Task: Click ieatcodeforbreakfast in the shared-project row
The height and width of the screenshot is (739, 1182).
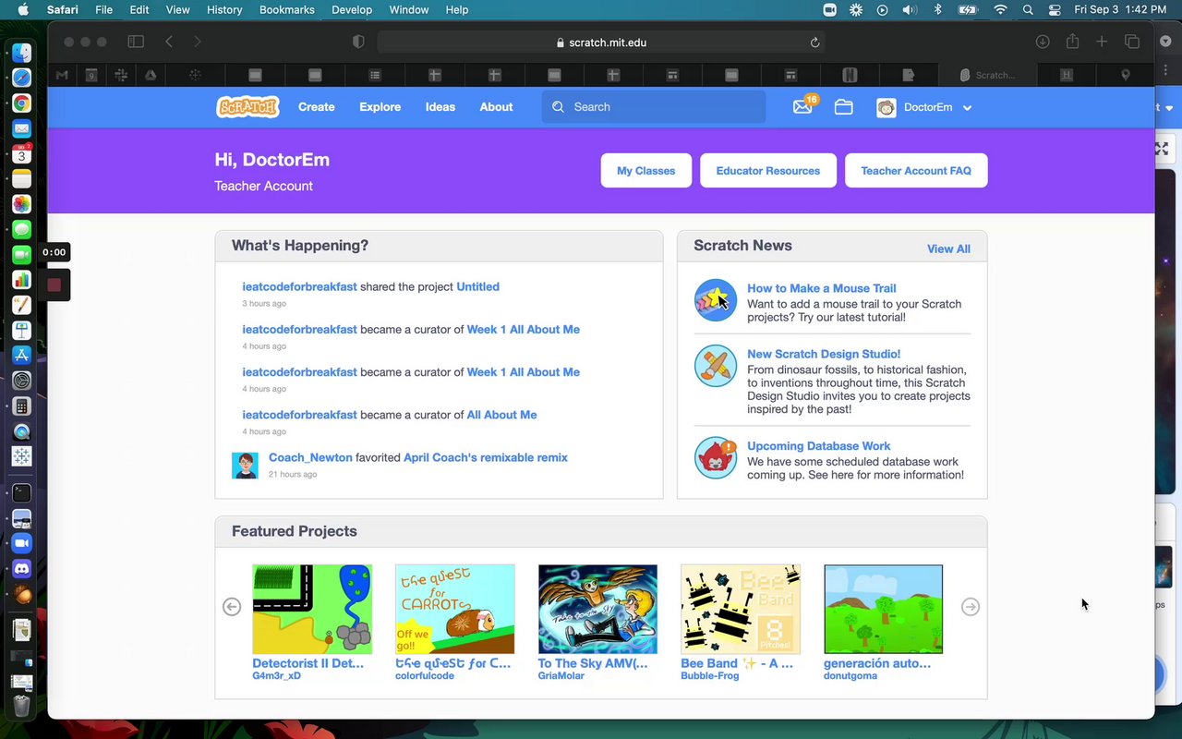Action: tap(299, 287)
